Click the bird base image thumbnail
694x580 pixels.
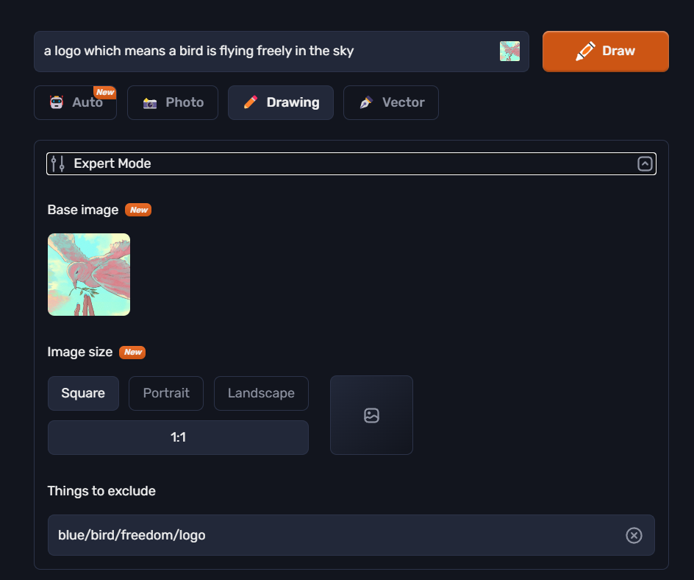[x=89, y=275]
